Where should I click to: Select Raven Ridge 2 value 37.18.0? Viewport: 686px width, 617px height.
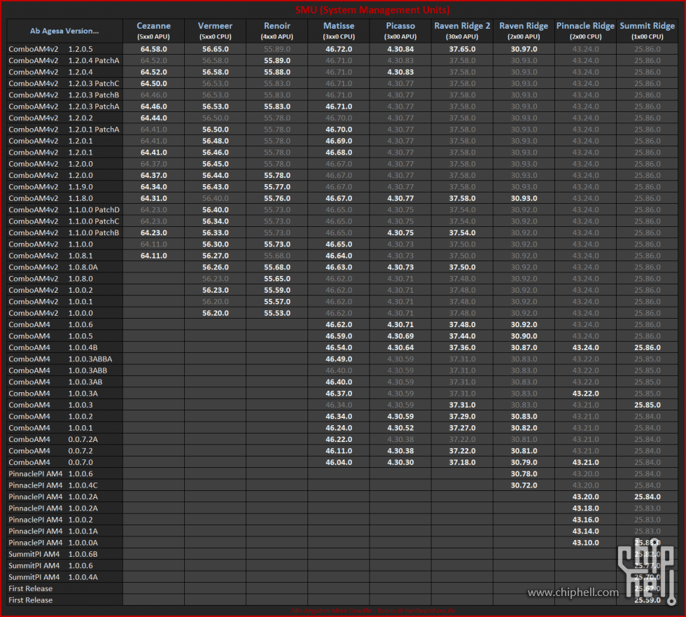point(462,462)
